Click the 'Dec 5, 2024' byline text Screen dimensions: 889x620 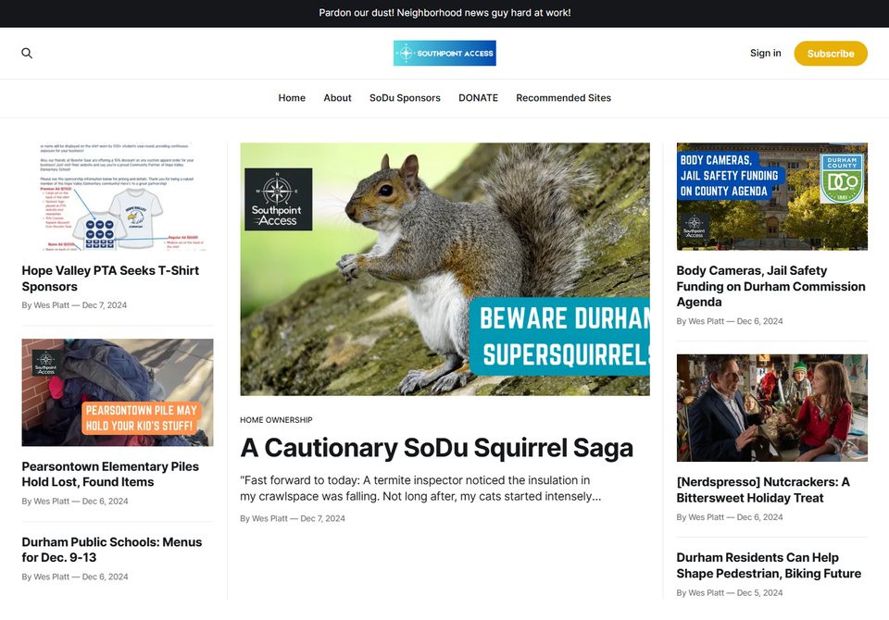pyautogui.click(x=759, y=593)
